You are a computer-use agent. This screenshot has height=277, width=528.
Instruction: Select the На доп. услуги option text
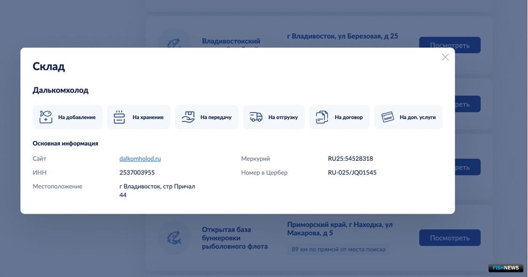click(418, 117)
